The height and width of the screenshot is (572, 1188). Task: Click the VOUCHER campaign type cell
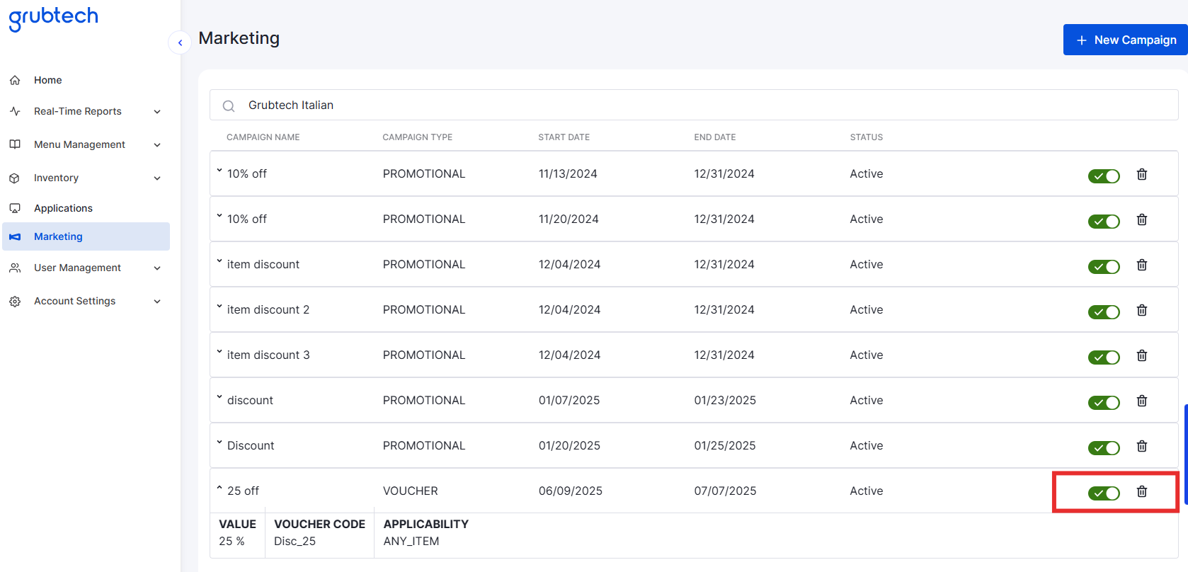point(411,491)
